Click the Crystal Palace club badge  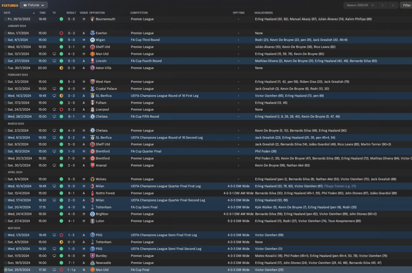pyautogui.click(x=92, y=89)
